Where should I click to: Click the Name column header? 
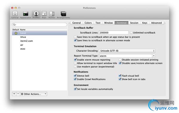(23, 30)
